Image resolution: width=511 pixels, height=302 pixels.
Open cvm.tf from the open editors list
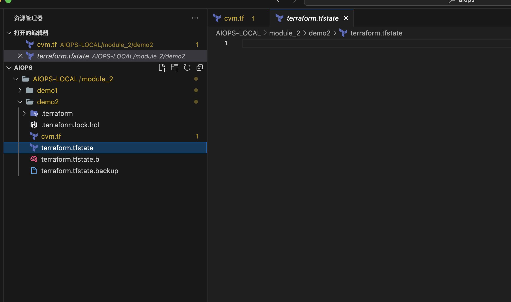coord(105,44)
